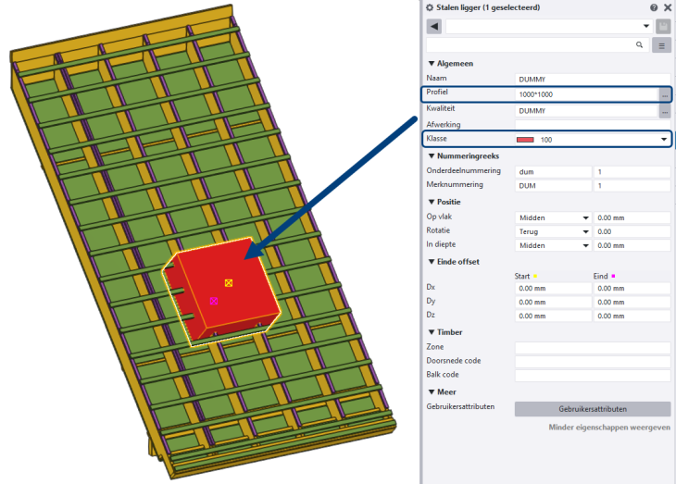Click the settings gear icon in the panel header
Image resolution: width=676 pixels, height=484 pixels.
tap(430, 7)
